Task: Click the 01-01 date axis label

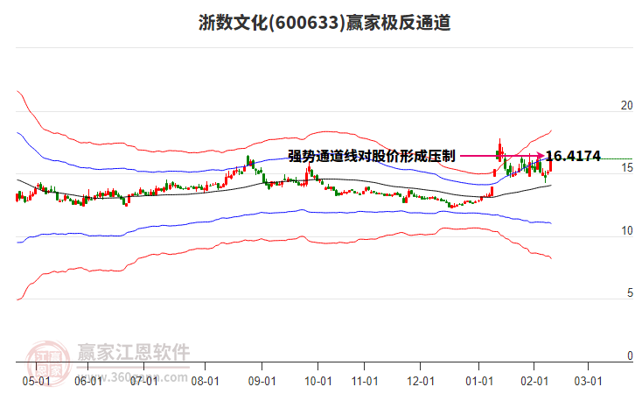Action: pyautogui.click(x=479, y=381)
